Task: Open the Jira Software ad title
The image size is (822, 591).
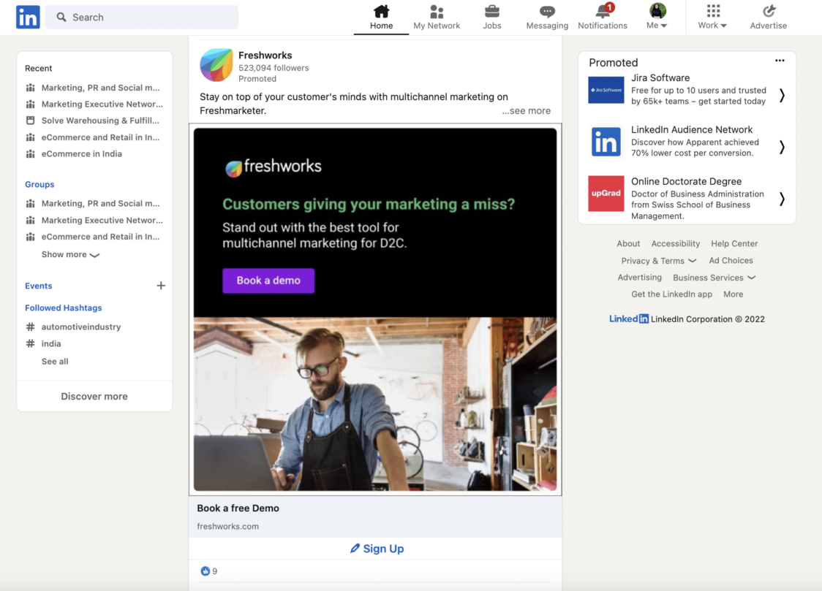Action: tap(660, 78)
